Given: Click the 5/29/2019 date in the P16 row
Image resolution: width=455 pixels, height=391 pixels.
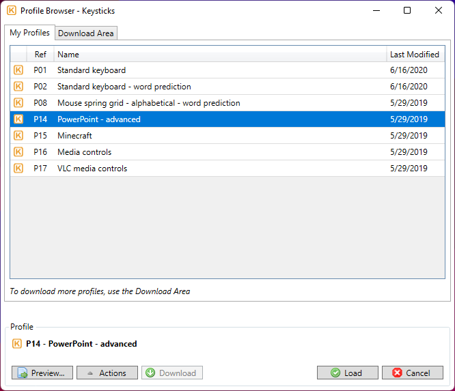Looking at the screenshot, I should tap(409, 152).
